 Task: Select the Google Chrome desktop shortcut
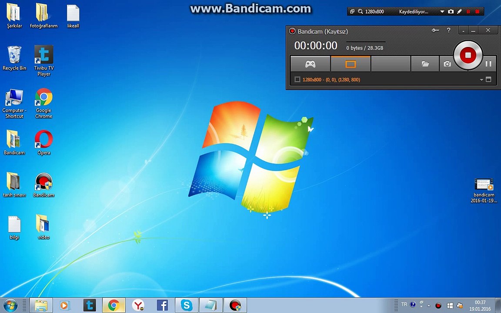point(44,103)
